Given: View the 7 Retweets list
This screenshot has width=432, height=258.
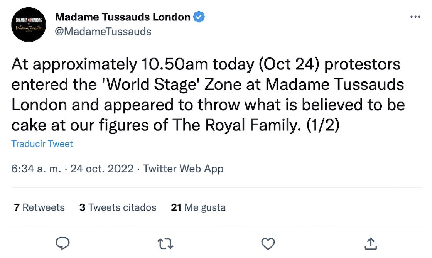Looking at the screenshot, I should pyautogui.click(x=39, y=207).
